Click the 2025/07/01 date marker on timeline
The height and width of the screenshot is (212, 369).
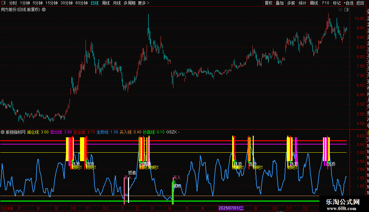coord(231,208)
